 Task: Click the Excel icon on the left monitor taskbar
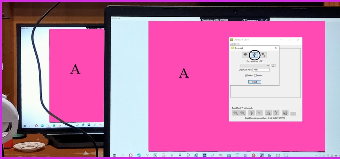click(54, 125)
